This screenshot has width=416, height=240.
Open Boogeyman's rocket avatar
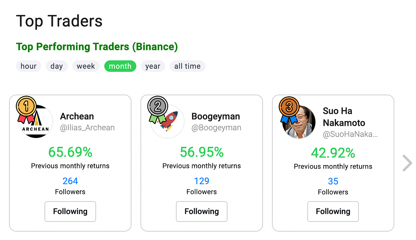click(168, 122)
